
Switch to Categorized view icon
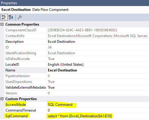point(4,17)
